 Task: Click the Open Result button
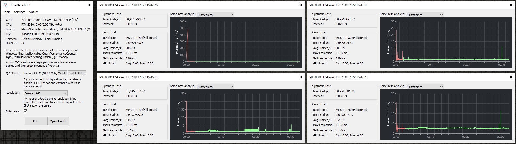58,121
